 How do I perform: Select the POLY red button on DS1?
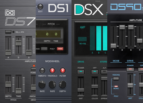tap(60, 49)
